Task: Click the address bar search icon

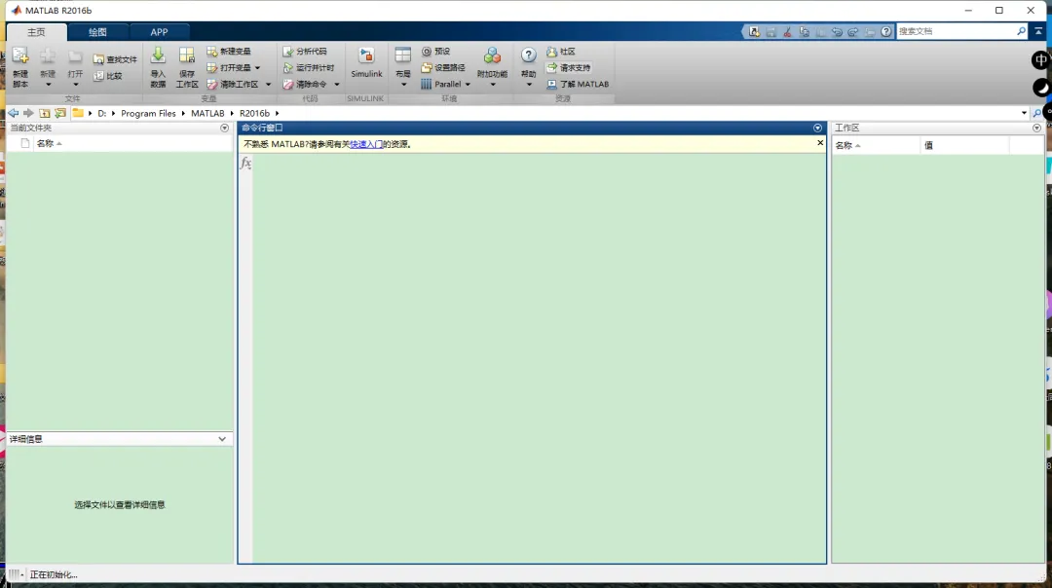Action: pyautogui.click(x=1037, y=113)
